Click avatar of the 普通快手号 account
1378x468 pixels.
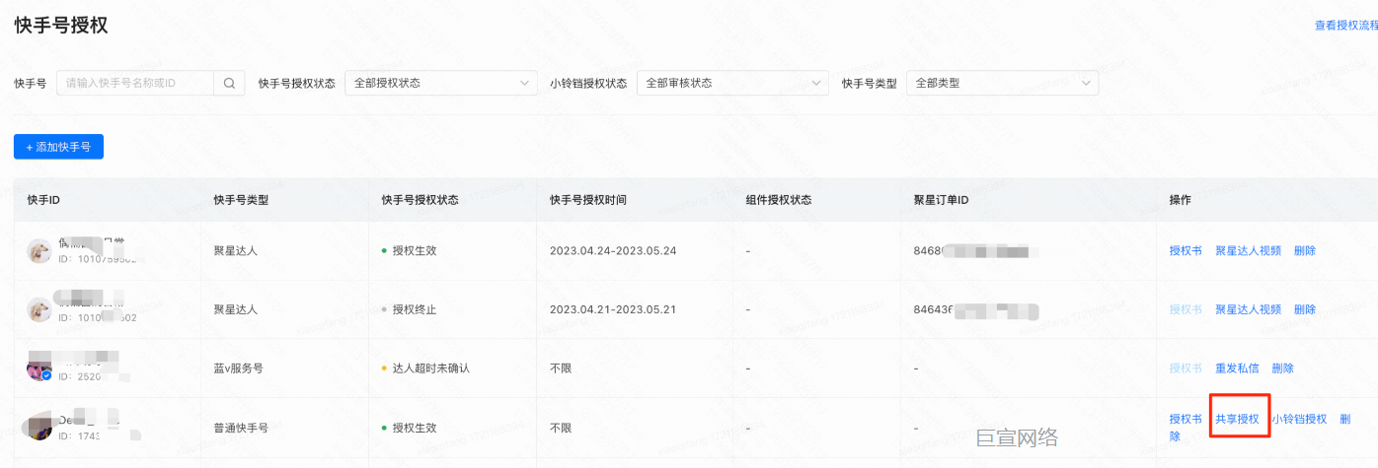[39, 427]
